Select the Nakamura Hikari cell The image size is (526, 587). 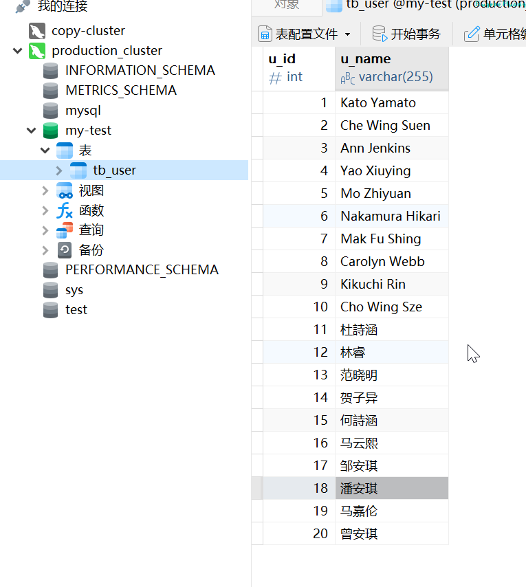pos(391,217)
